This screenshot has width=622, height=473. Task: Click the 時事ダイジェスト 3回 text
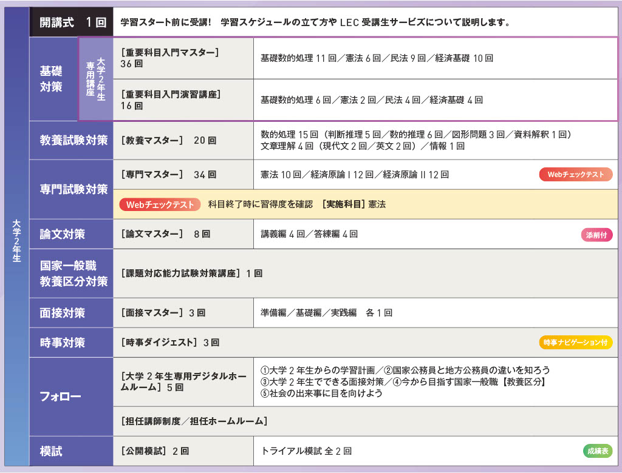[x=170, y=342]
